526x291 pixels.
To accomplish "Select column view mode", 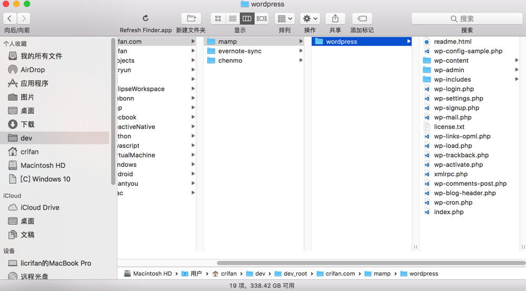I will pos(247,18).
